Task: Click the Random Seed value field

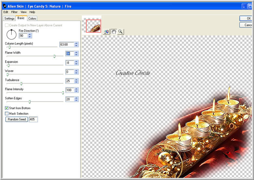Action: coord(33,119)
